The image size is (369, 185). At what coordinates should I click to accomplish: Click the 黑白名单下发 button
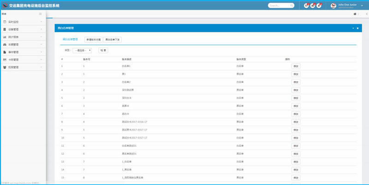coord(113,40)
